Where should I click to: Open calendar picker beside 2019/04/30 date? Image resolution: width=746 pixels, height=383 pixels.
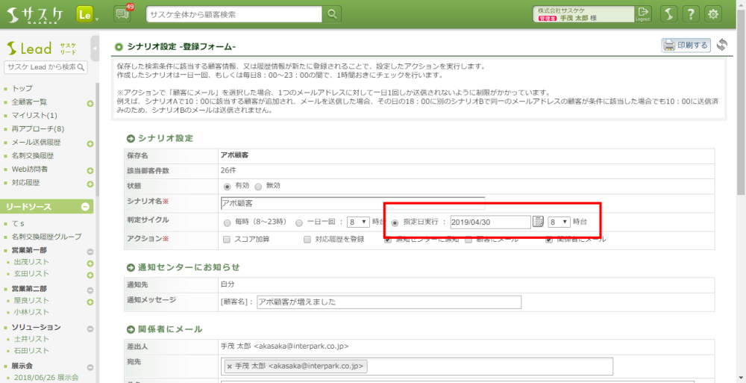click(x=538, y=222)
